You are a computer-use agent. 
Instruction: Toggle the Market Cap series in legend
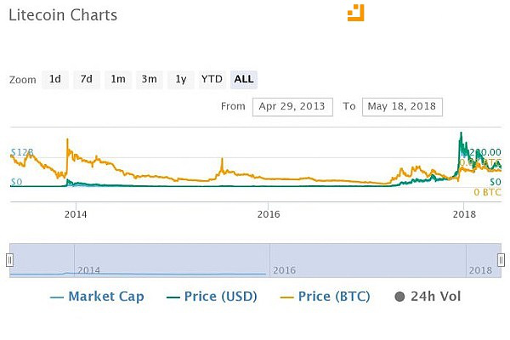click(98, 297)
